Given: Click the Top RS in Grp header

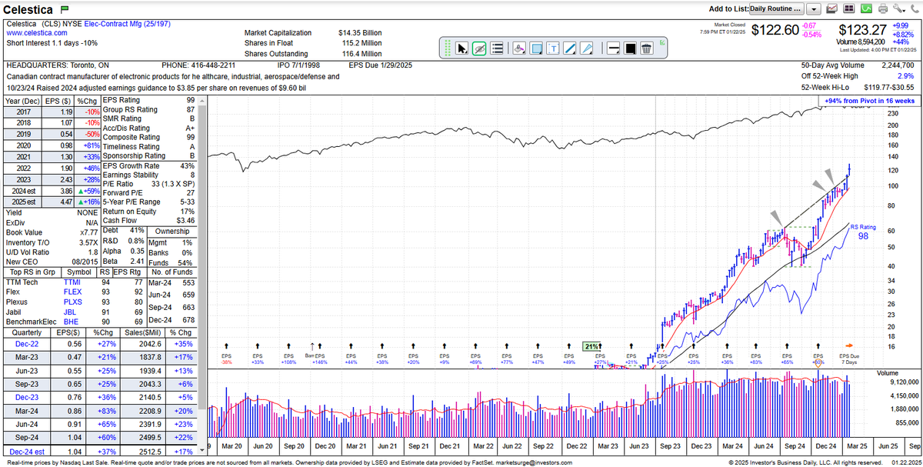Looking at the screenshot, I should (x=31, y=272).
